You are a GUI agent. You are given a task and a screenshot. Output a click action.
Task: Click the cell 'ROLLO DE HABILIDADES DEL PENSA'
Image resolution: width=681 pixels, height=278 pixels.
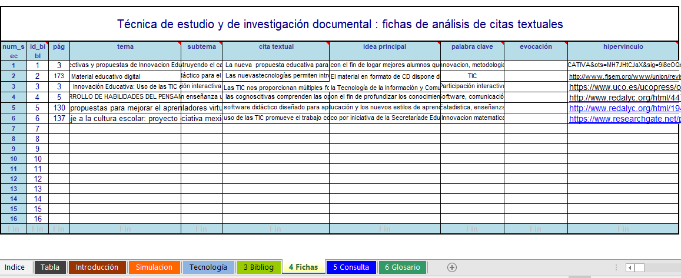(x=125, y=97)
